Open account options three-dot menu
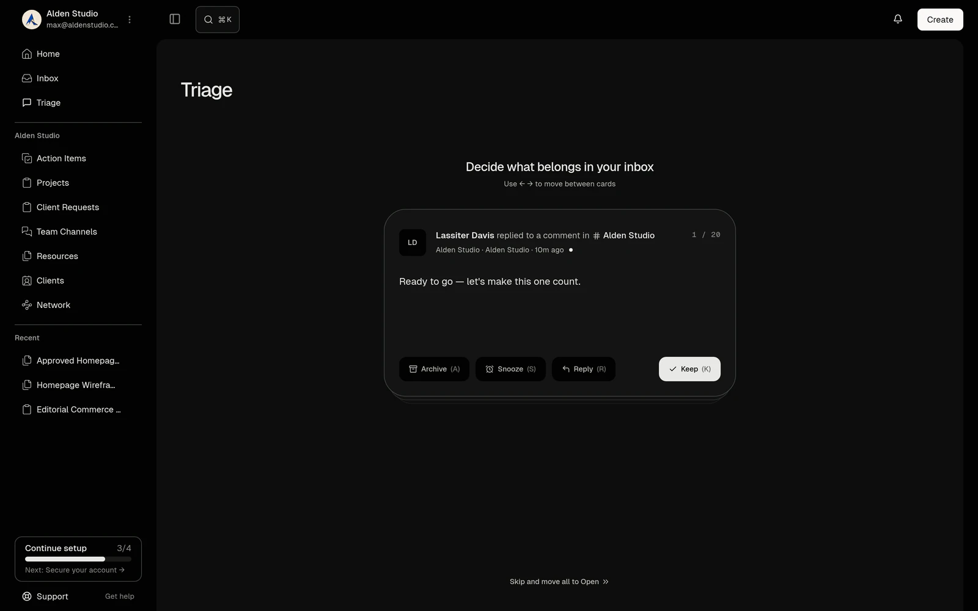Viewport: 978px width, 611px height. pyautogui.click(x=130, y=20)
